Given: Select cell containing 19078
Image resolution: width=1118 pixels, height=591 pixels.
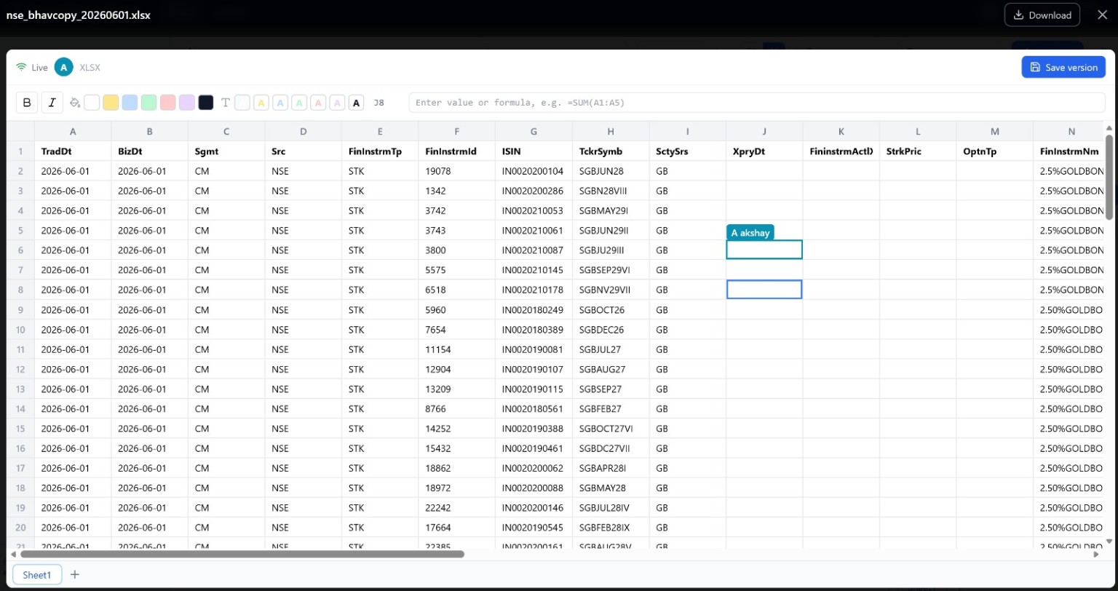Looking at the screenshot, I should (x=457, y=171).
